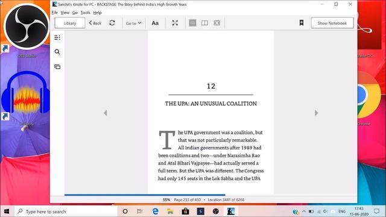Switch to two column layout
This screenshot has width=386, height=217.
tap(204, 23)
